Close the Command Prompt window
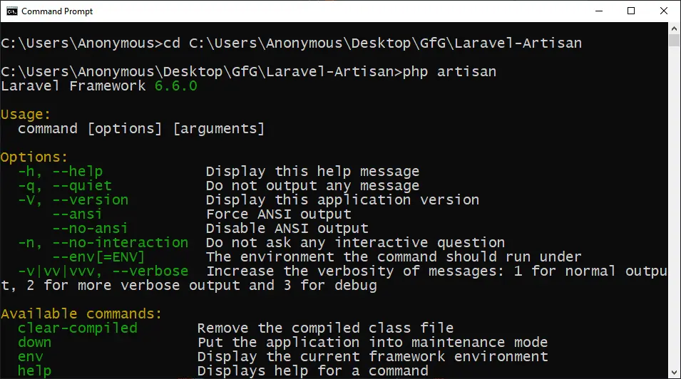Image resolution: width=681 pixels, height=379 pixels. coord(664,11)
